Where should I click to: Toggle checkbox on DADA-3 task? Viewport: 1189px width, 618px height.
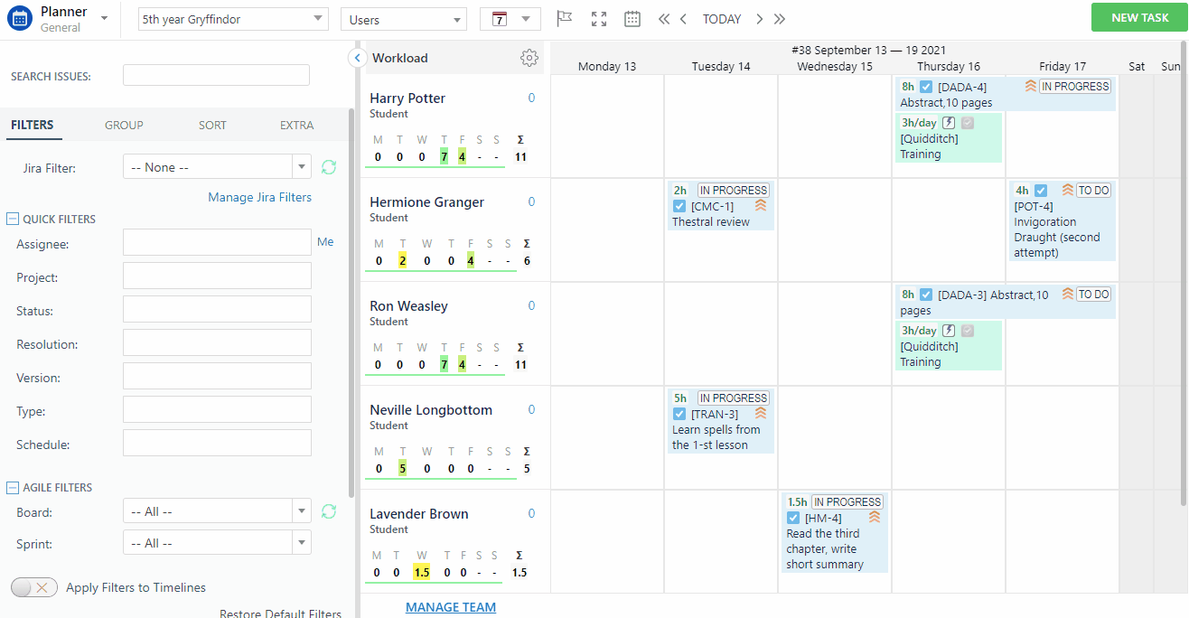926,295
